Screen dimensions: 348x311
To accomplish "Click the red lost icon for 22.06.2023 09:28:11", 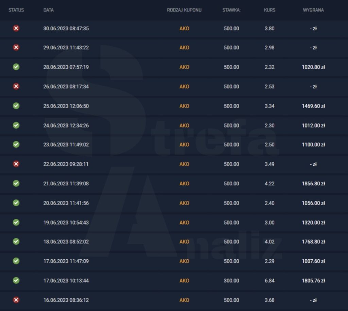I will point(16,164).
